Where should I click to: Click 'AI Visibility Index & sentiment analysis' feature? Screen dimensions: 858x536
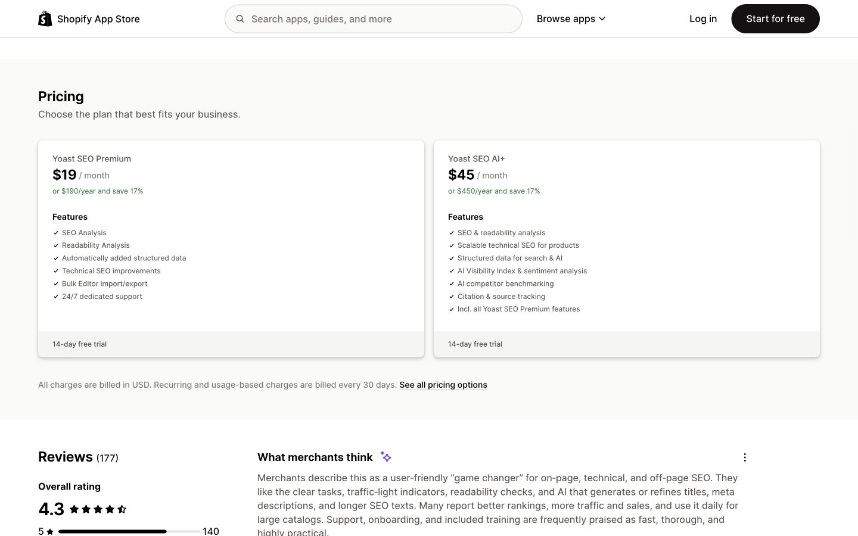[522, 271]
